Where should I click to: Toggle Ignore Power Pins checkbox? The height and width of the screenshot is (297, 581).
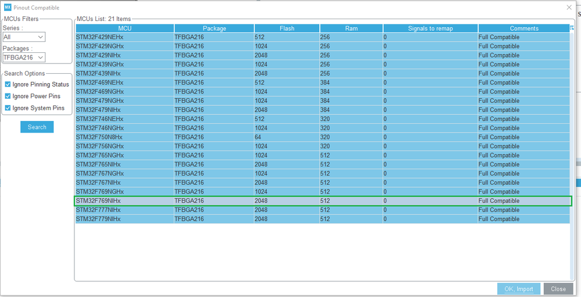(x=8, y=96)
